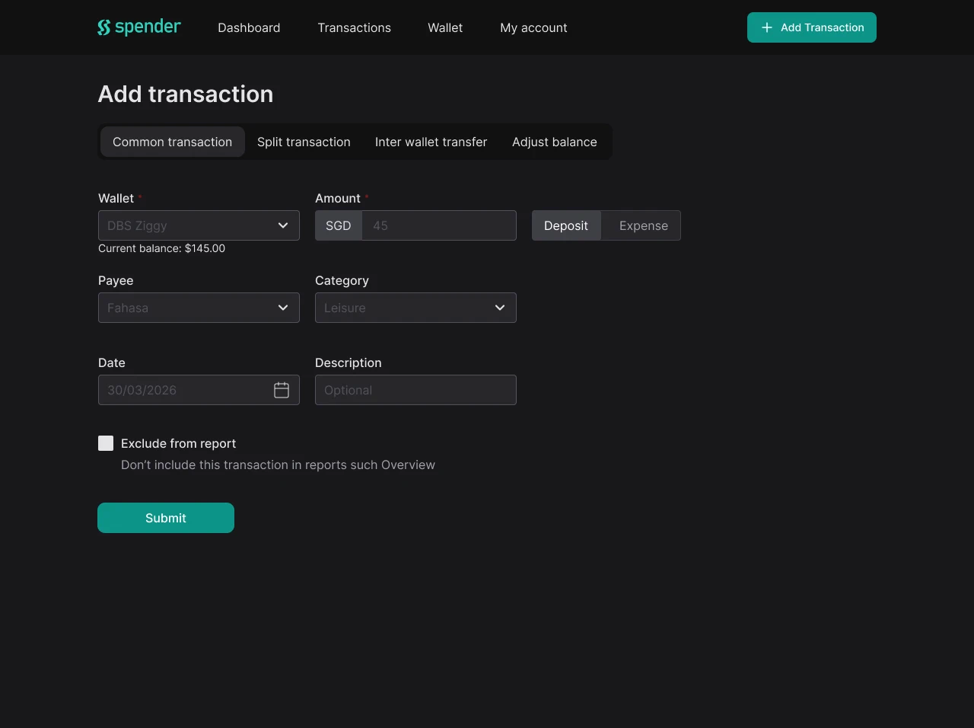Open the Wallet dropdown
The height and width of the screenshot is (728, 974).
199,225
